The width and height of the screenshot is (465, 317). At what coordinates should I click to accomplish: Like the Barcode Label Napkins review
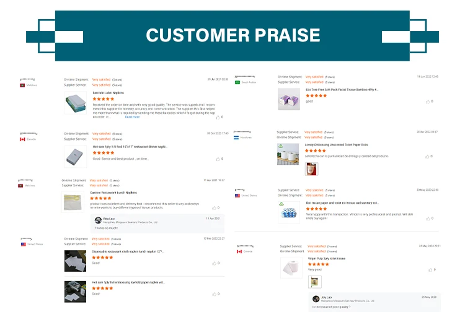tap(216, 116)
